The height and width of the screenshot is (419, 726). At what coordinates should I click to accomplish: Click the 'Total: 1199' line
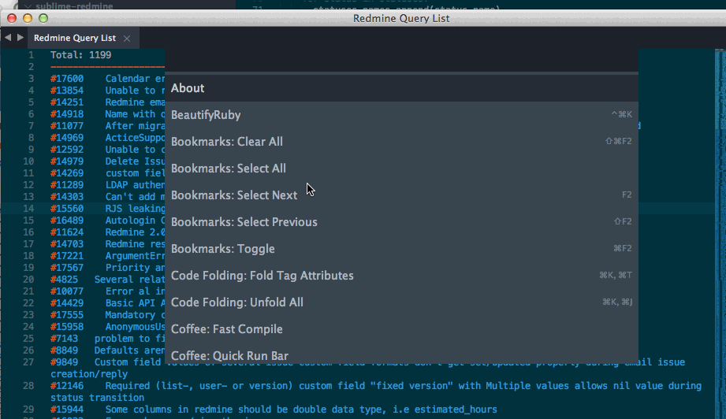(x=81, y=55)
